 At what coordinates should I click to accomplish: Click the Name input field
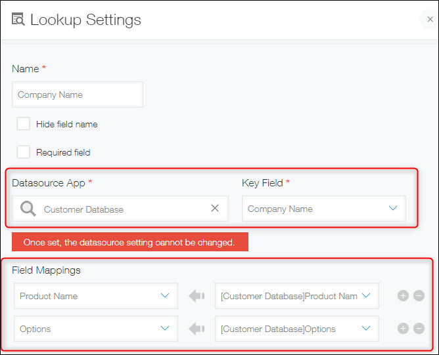[x=78, y=94]
